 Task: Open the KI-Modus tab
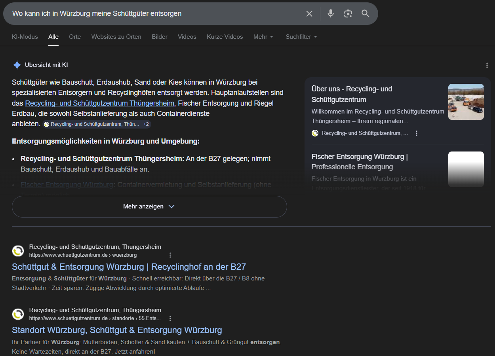[25, 36]
